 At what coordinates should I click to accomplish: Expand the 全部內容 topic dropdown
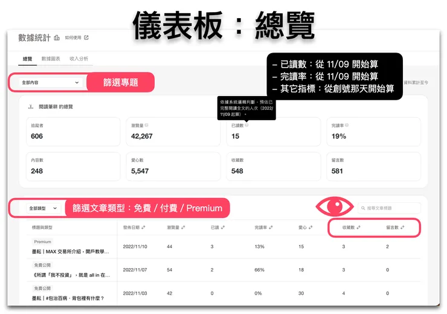tap(51, 82)
